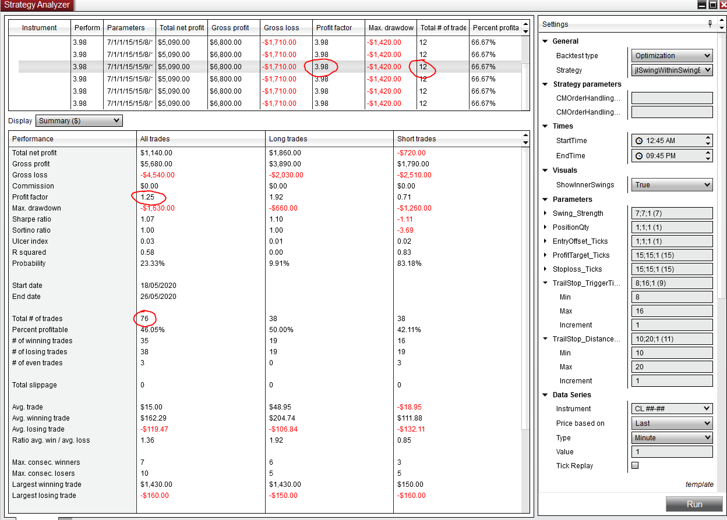The image size is (727, 520).
Task: Set ShowInnerSwings dropdown to False
Action: (671, 184)
